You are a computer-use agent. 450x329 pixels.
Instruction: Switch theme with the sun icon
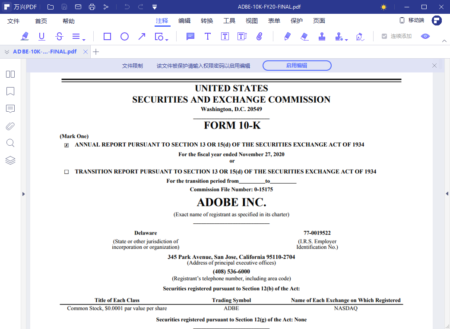[383, 7]
